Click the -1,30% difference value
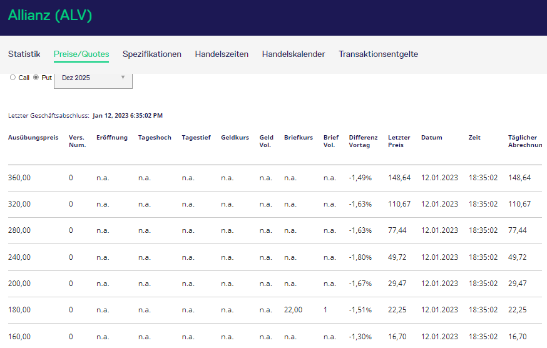This screenshot has width=547, height=348. [x=360, y=337]
